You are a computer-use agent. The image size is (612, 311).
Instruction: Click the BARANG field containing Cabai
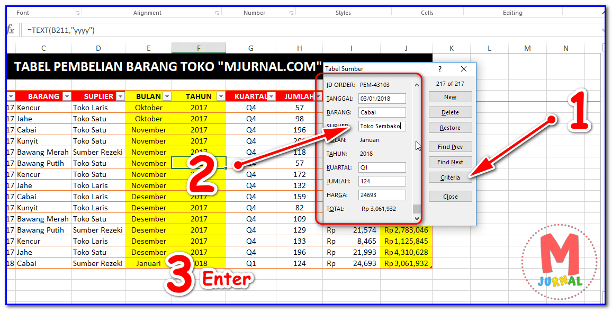pos(382,112)
